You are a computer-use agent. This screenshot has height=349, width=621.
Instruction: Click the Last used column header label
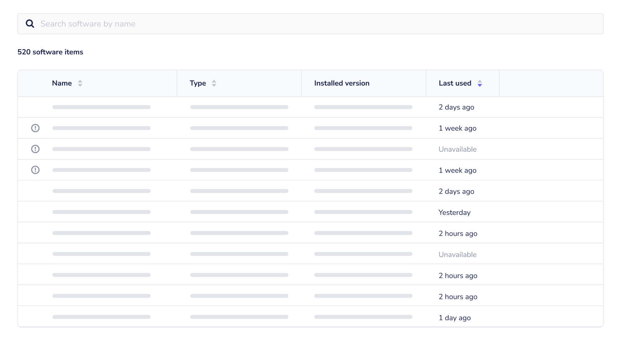455,83
